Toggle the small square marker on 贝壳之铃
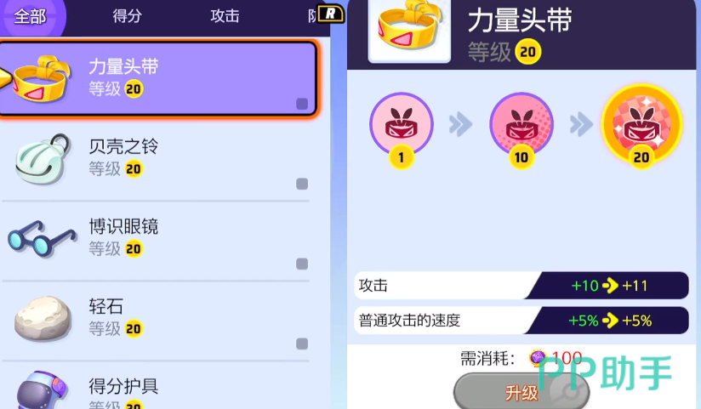701x409 pixels. pyautogui.click(x=302, y=184)
